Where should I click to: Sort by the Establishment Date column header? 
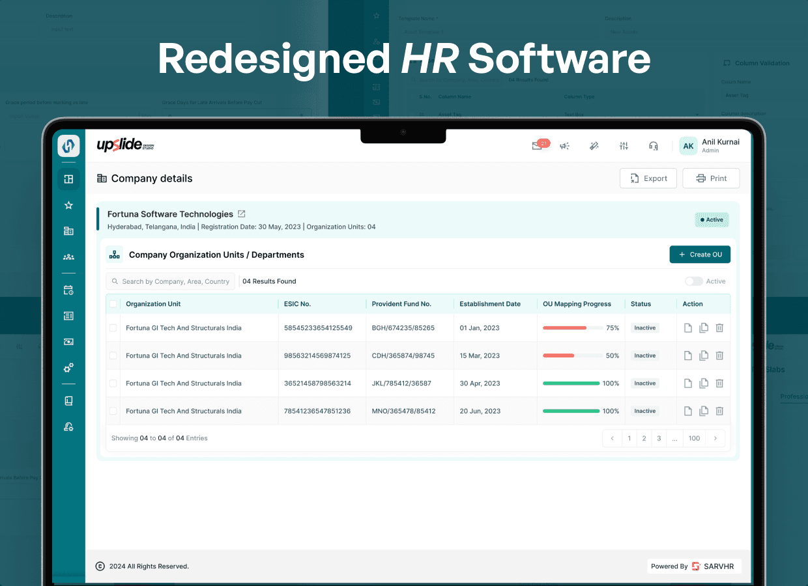pos(490,304)
